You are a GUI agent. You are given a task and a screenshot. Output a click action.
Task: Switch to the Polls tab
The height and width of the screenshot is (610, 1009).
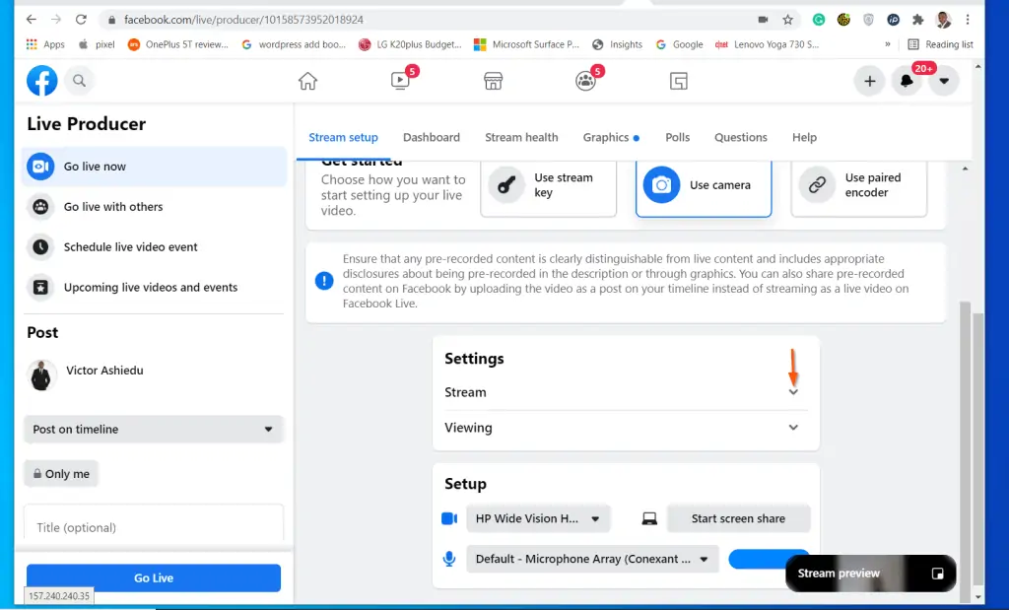(677, 137)
